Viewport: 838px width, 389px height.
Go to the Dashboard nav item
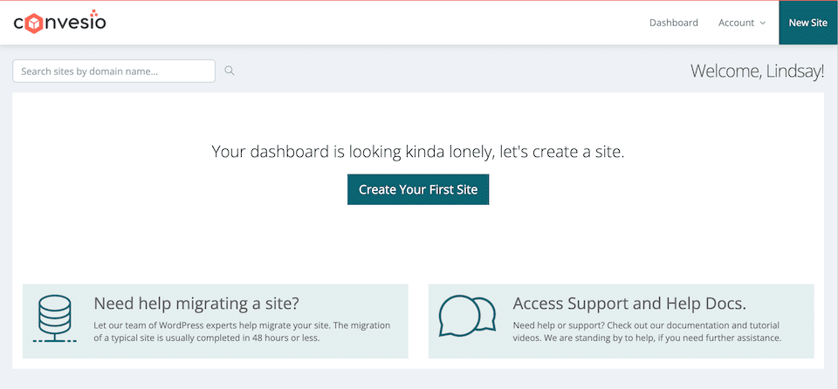673,23
